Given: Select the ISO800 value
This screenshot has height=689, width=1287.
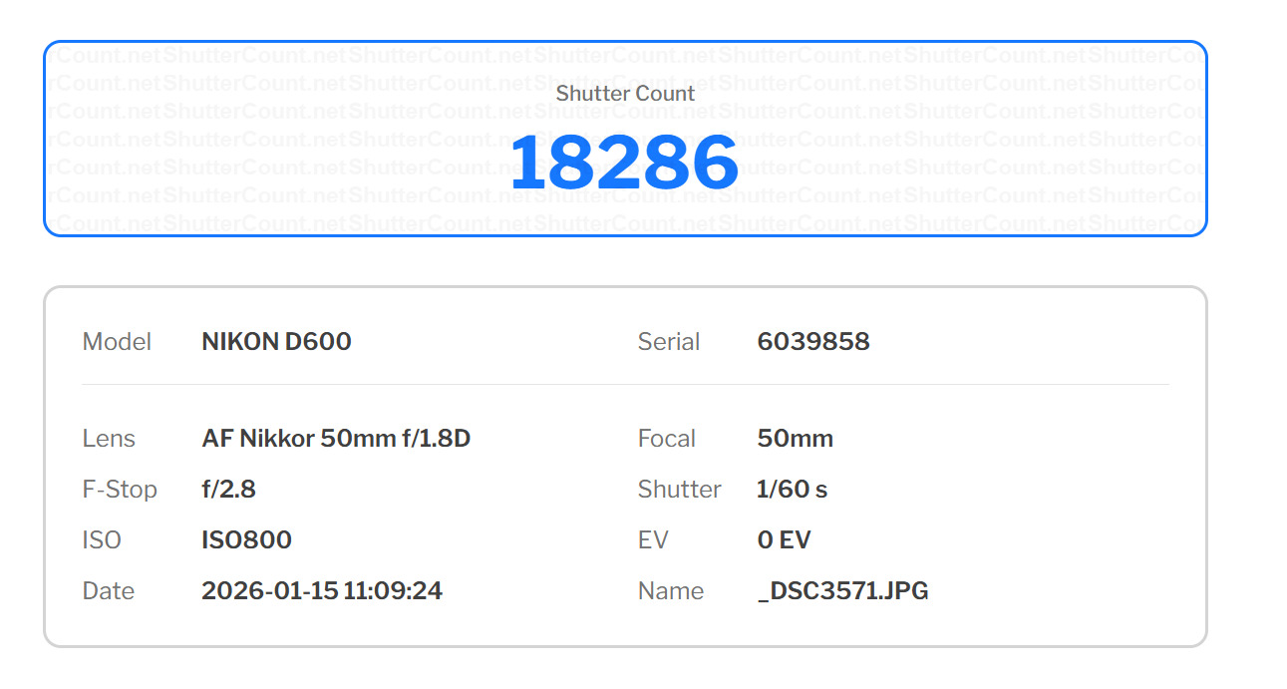Looking at the screenshot, I should (246, 540).
